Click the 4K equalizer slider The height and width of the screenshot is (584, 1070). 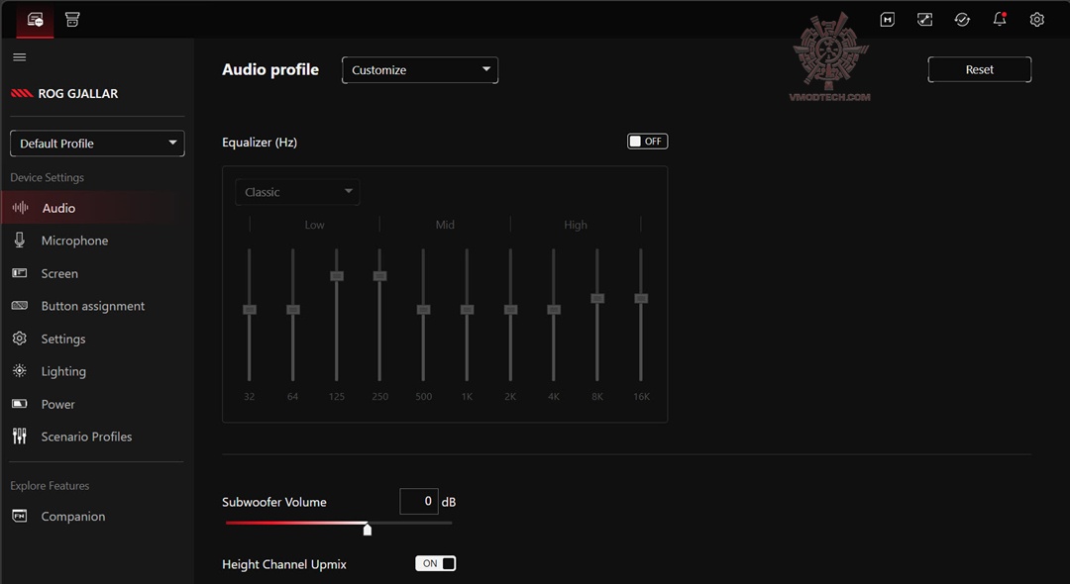(554, 310)
